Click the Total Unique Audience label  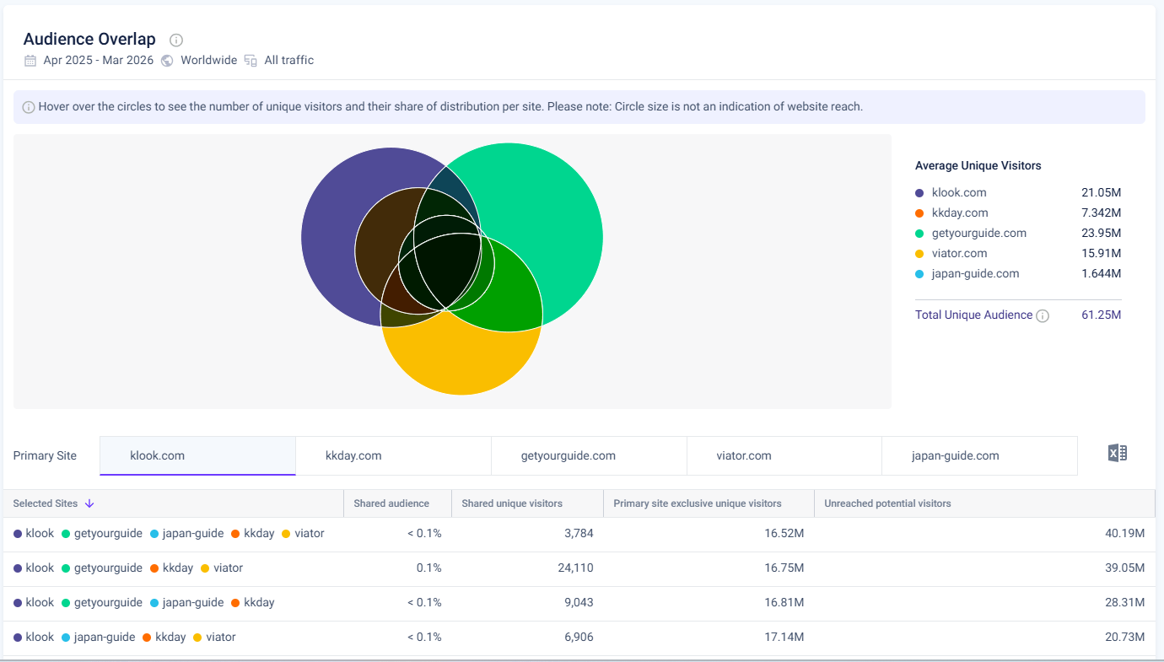coord(973,315)
